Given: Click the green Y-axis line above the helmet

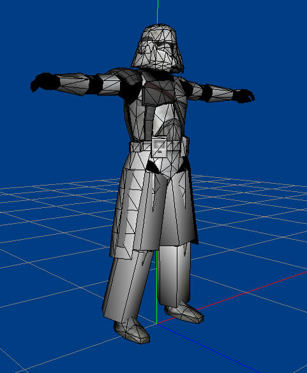Looking at the screenshot, I should pyautogui.click(x=158, y=12).
